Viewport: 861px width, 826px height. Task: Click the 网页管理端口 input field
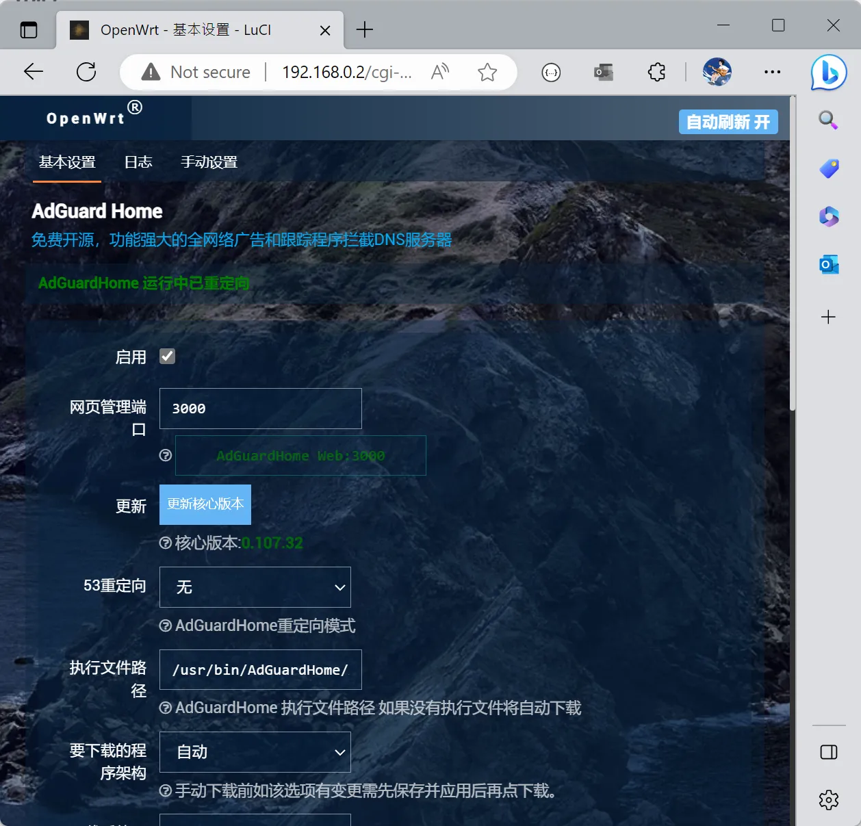click(260, 409)
